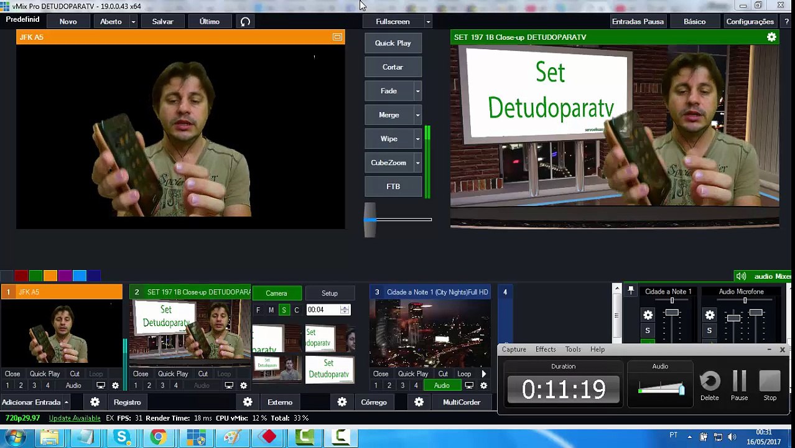Open the gear settings next to MultiCorder
Image resolution: width=795 pixels, height=448 pixels.
[419, 403]
